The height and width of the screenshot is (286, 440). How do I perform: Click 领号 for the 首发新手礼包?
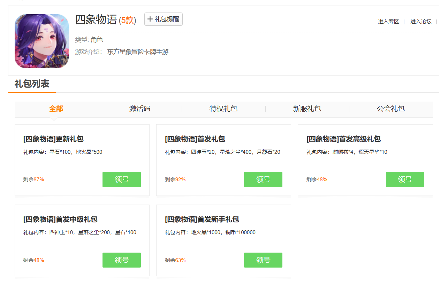click(x=263, y=260)
